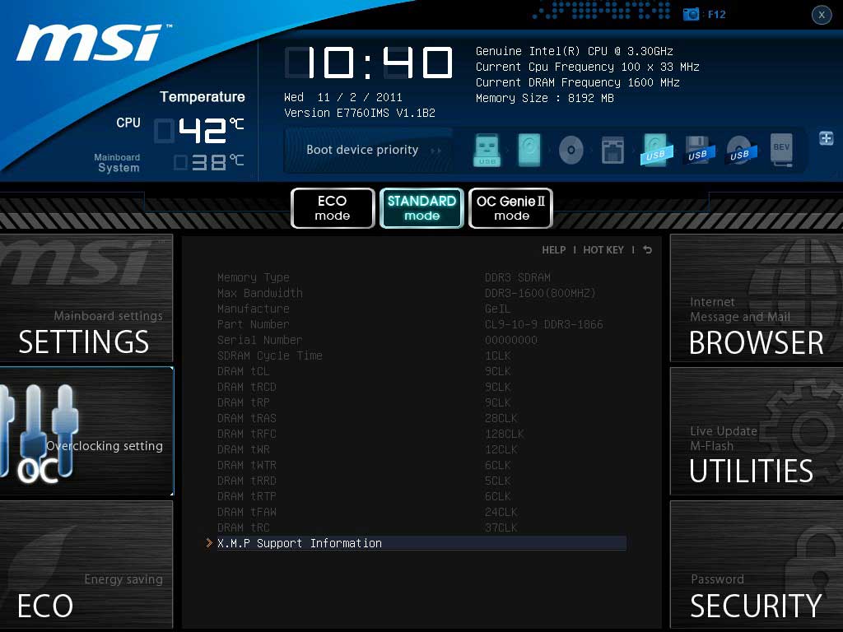This screenshot has width=843, height=632.
Task: Click the Memory Size : 8192 MB text
Action: (x=545, y=98)
